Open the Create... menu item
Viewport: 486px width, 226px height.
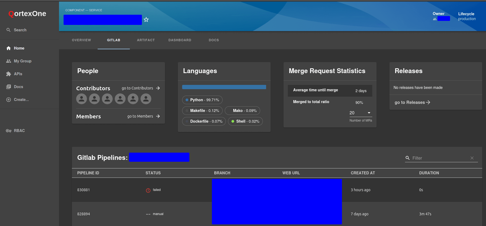click(30, 100)
